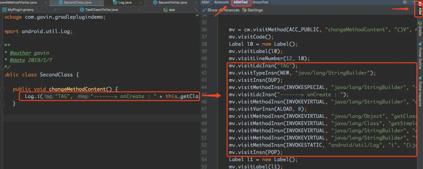
Task: Open the ASM plugin Settings
Action: [x=252, y=10]
